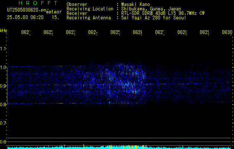Select the antenna text 5el Yagi Az 280 for Seoul
This screenshot has height=149, width=234.
point(154,18)
